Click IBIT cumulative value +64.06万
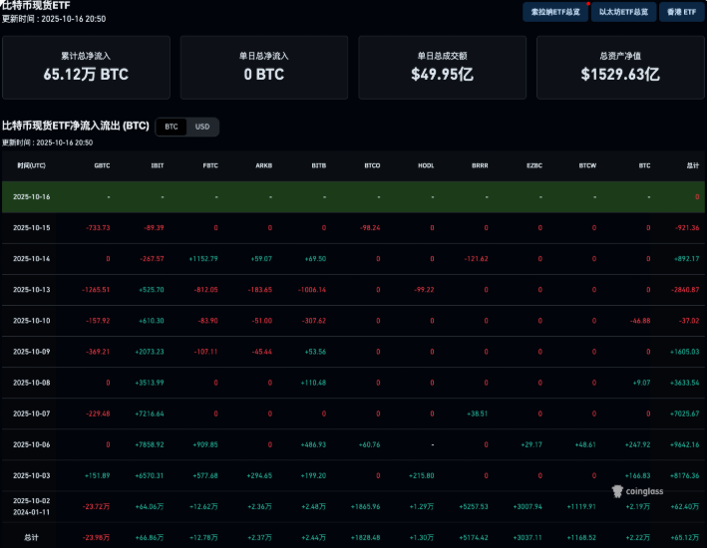This screenshot has height=548, width=707. click(x=150, y=507)
